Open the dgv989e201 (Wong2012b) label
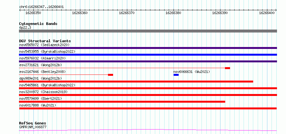The height and width of the screenshot is (134, 286). tap(40, 78)
